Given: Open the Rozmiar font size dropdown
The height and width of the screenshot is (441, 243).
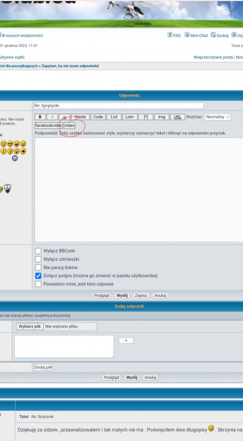Looking at the screenshot, I should coord(218,117).
